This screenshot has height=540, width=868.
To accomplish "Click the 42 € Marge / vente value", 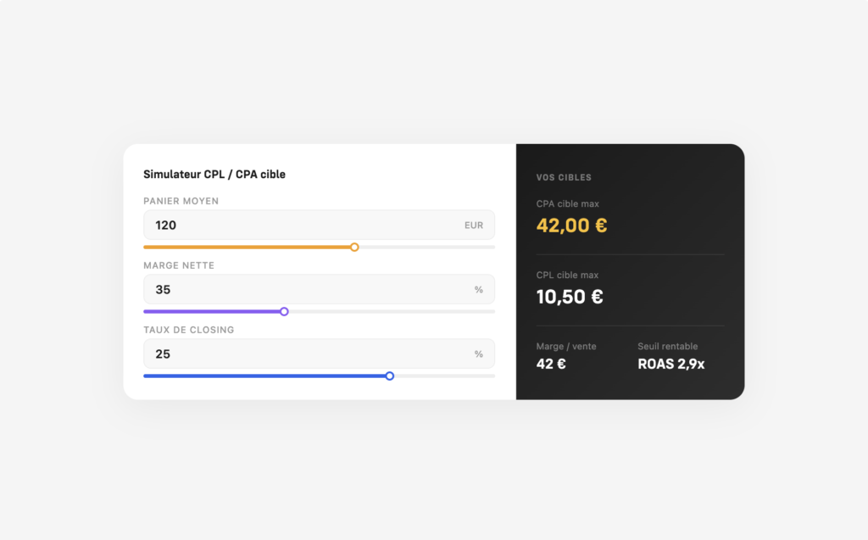I will 551,365.
